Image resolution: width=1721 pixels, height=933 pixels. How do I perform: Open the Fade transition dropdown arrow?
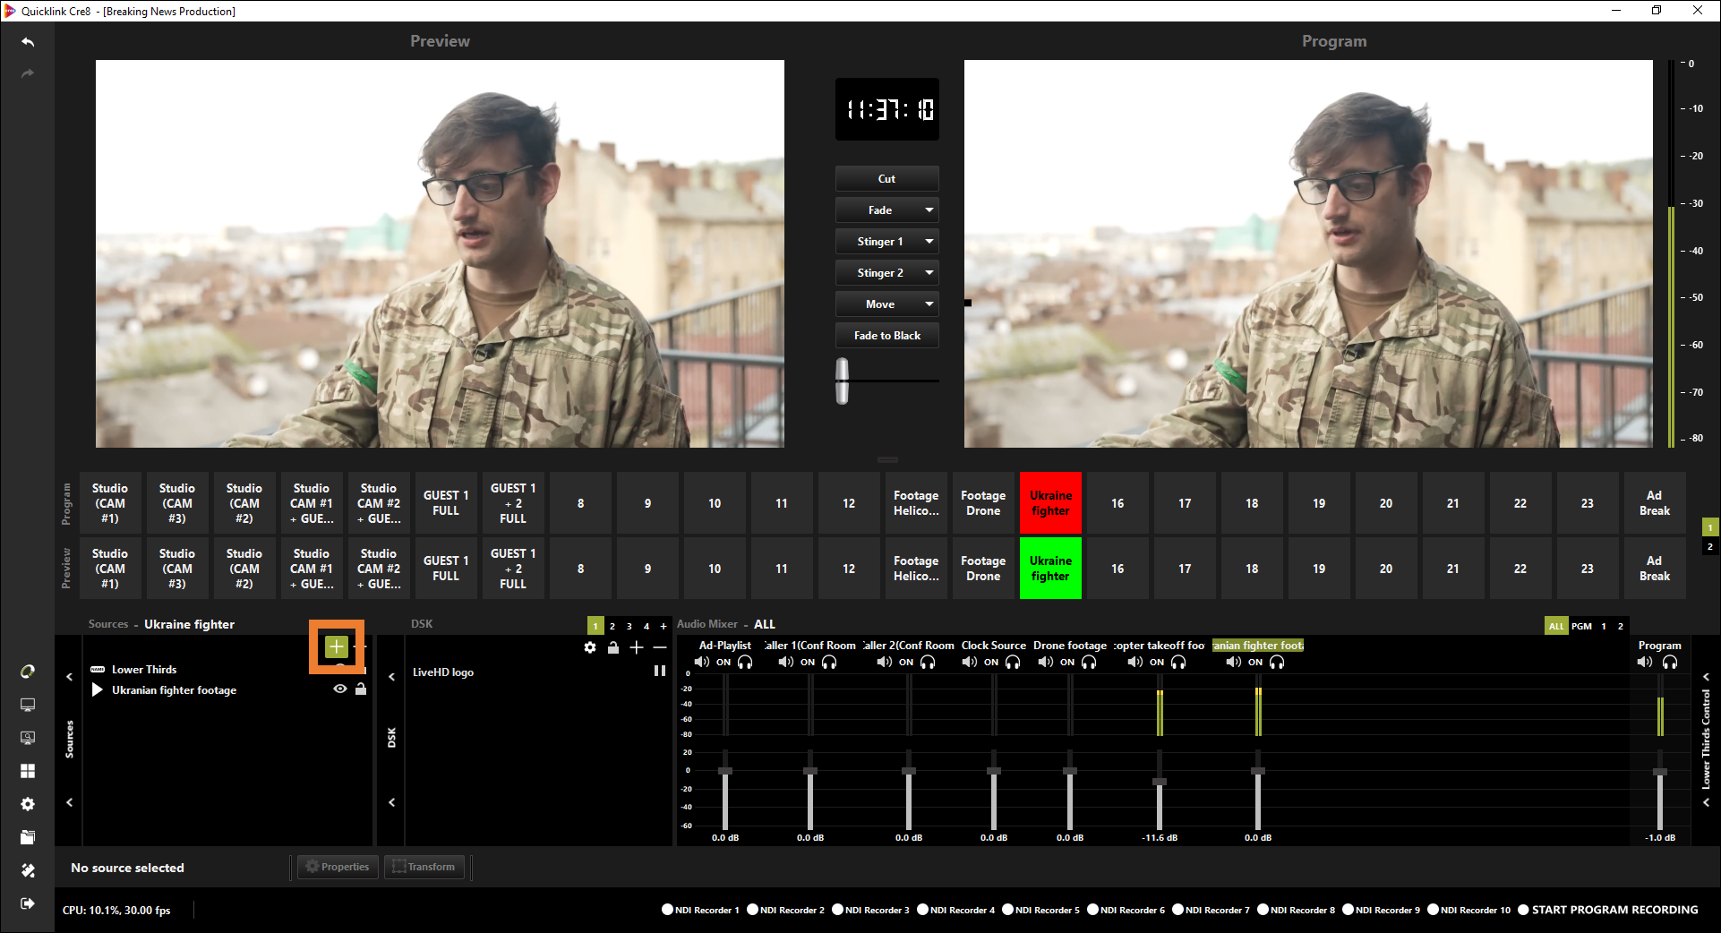[929, 210]
